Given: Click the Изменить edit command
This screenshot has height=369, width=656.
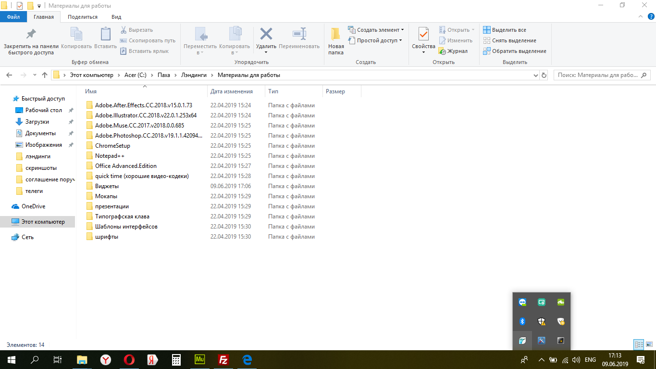Looking at the screenshot, I should click(456, 40).
